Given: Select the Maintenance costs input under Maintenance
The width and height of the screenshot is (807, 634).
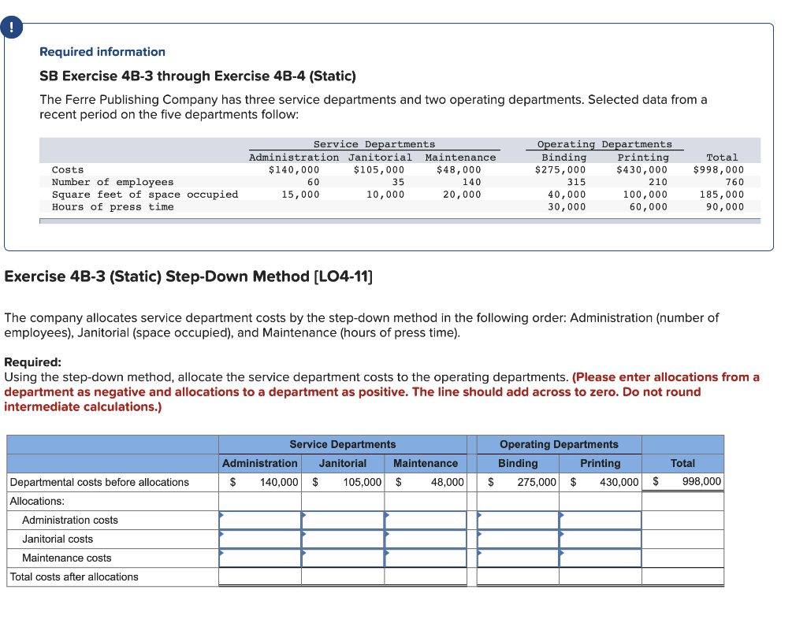Looking at the screenshot, I should tap(426, 558).
